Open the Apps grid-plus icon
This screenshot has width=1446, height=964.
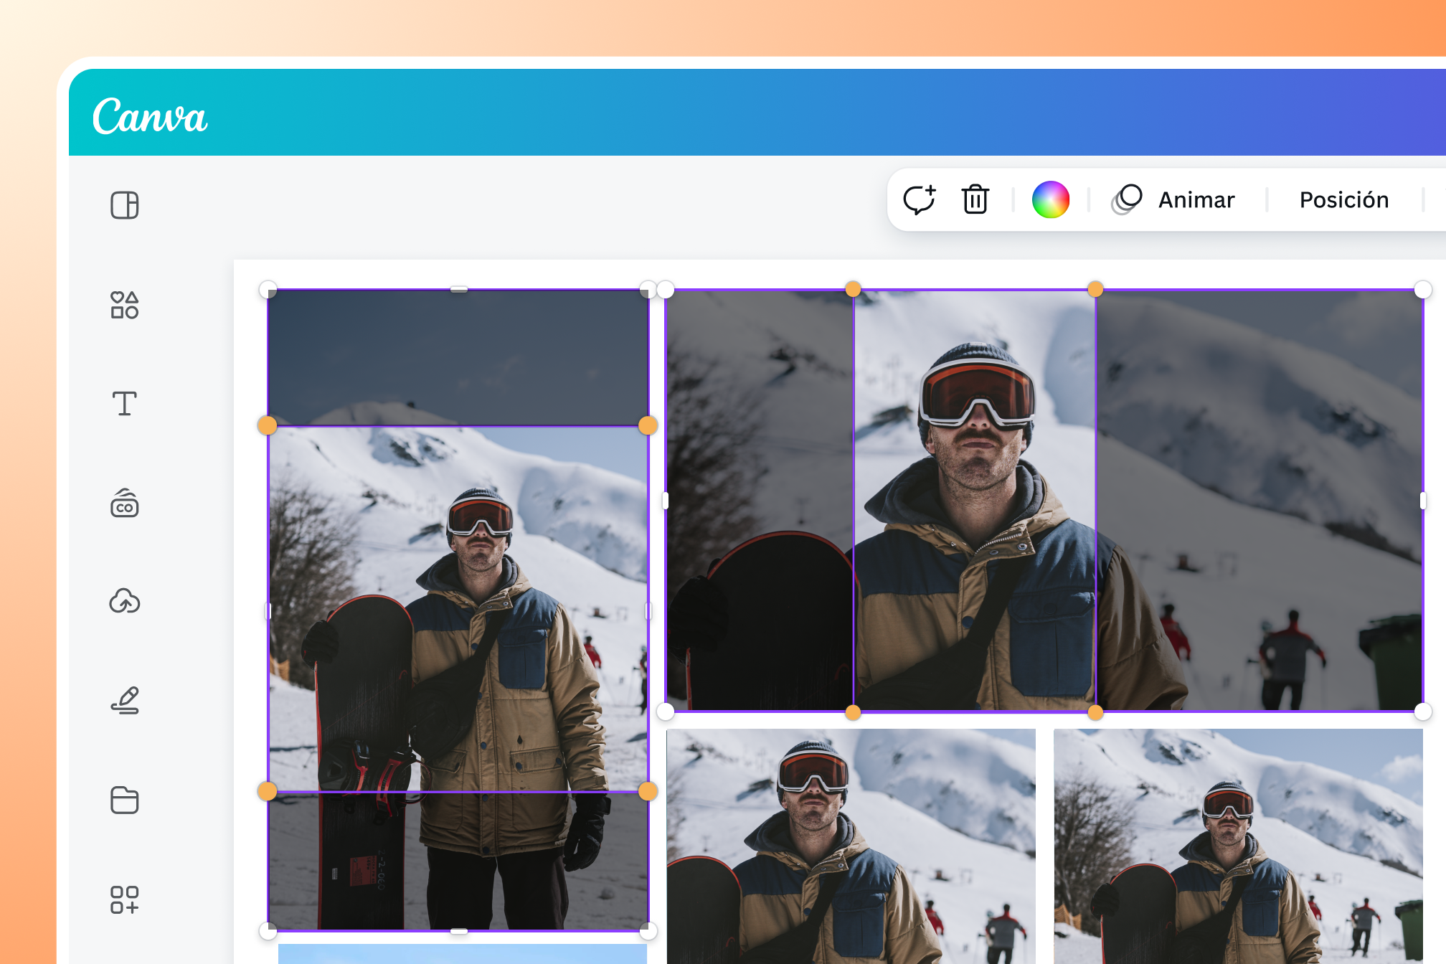click(x=125, y=899)
